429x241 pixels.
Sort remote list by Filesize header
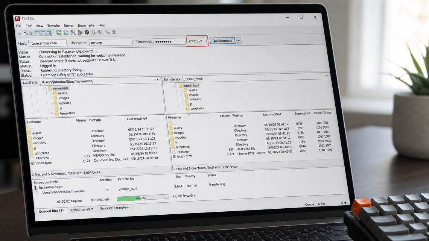tap(225, 116)
